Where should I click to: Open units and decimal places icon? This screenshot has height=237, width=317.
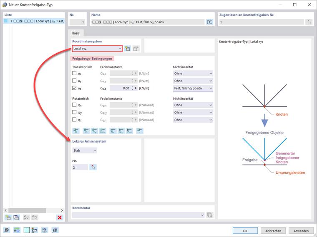point(17,230)
